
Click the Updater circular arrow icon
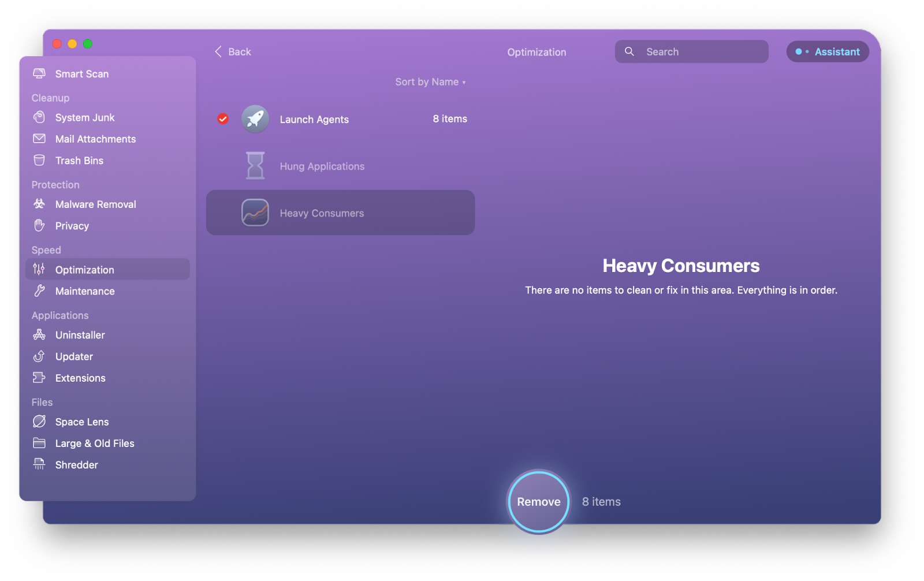point(39,356)
